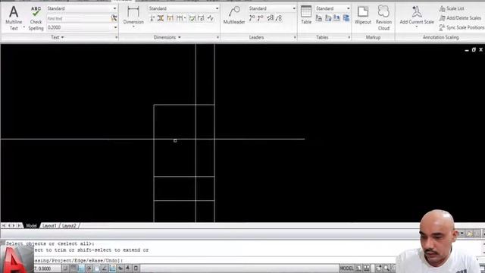Toggle Polar Tracking in status bar
Image resolution: width=485 pixels, height=273 pixels.
(89, 268)
